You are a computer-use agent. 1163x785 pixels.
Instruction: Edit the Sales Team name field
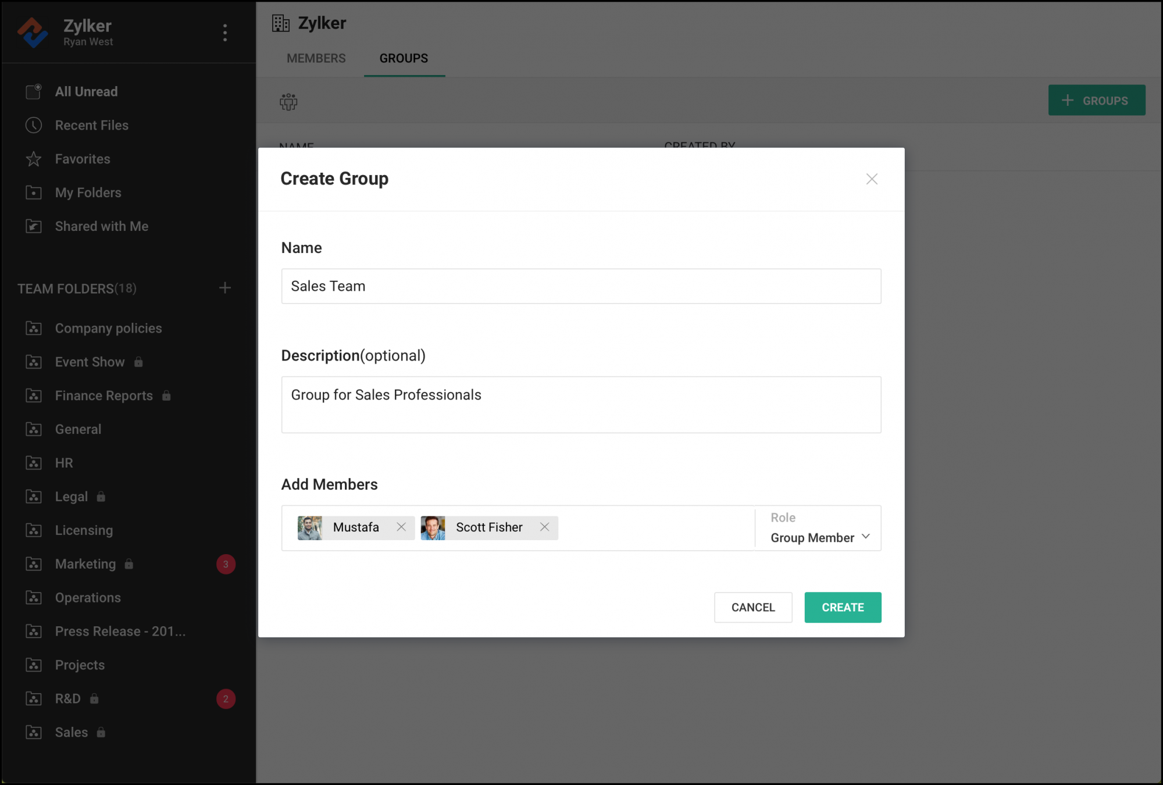tap(581, 286)
